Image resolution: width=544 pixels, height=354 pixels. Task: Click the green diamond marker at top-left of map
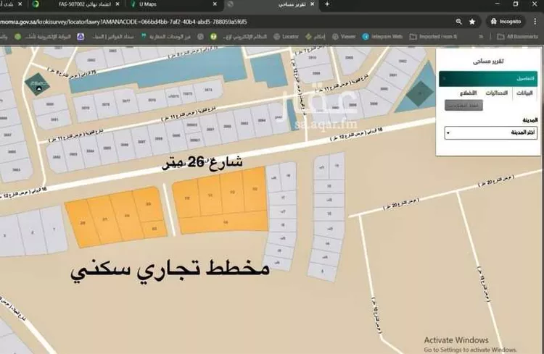pos(37,85)
